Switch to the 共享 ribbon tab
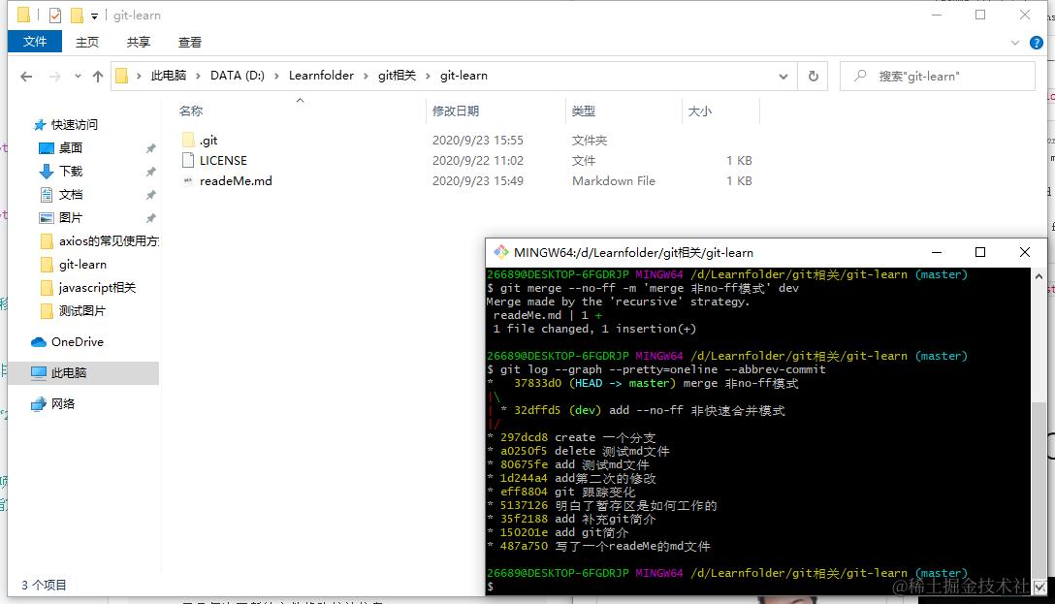This screenshot has width=1055, height=604. click(x=139, y=43)
